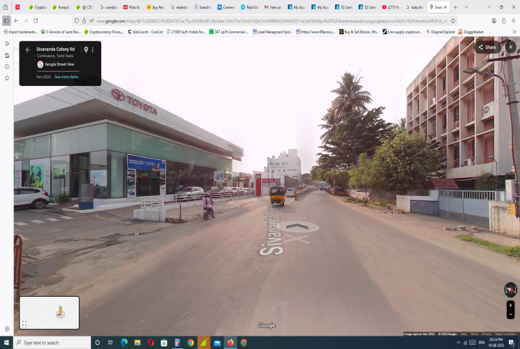Image resolution: width=520 pixels, height=349 pixels.
Task: Zoom out with the minus button
Action: (x=510, y=314)
